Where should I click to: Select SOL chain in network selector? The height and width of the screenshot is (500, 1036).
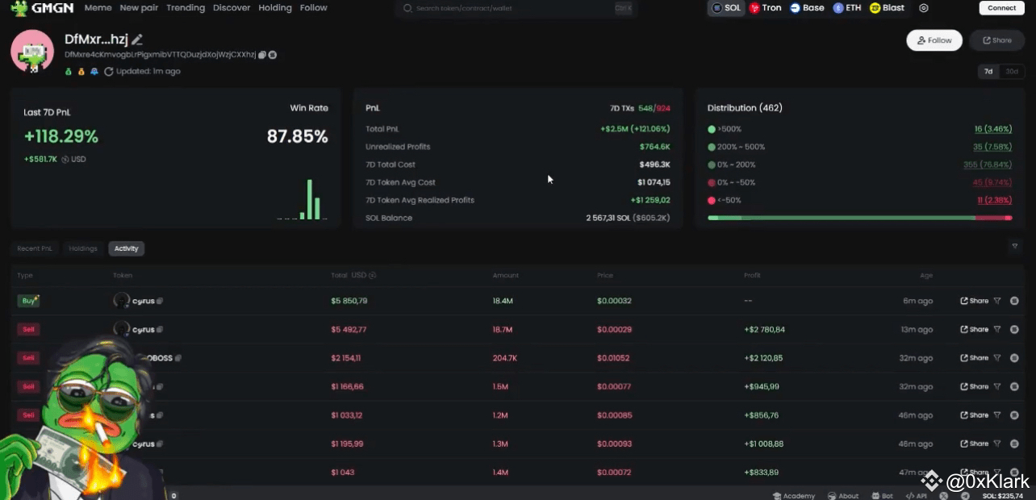click(x=725, y=8)
